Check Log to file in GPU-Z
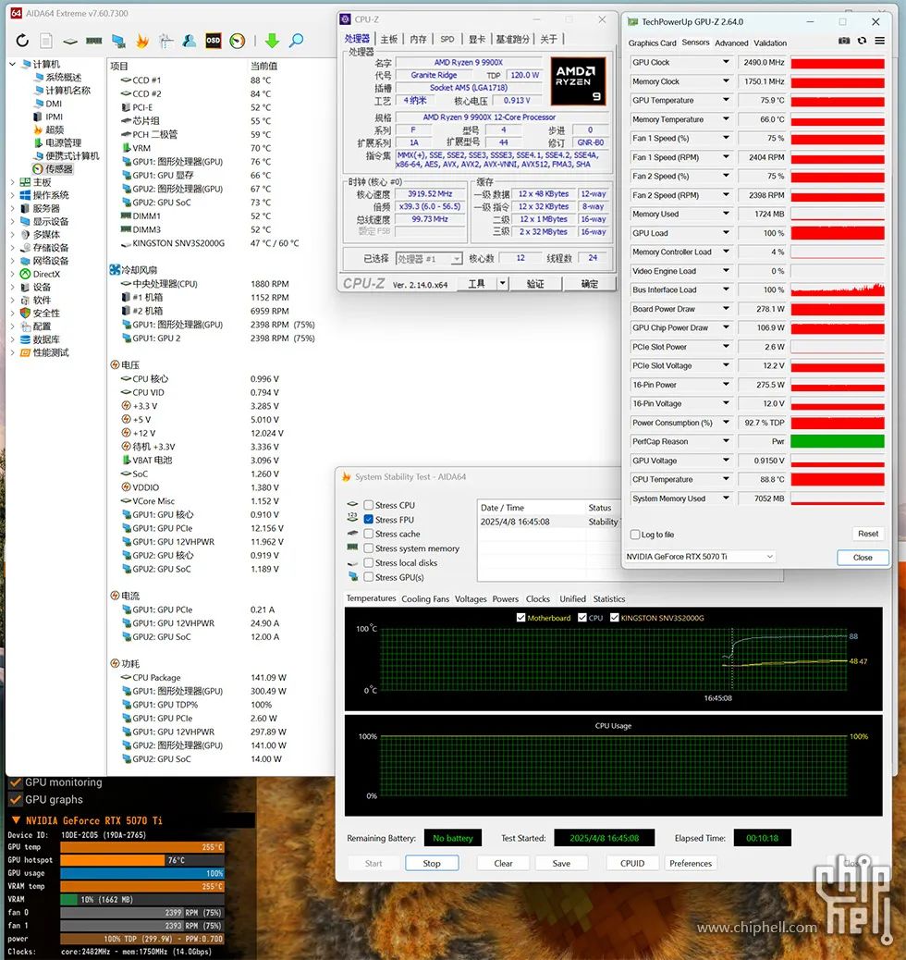906x960 pixels. pyautogui.click(x=635, y=535)
